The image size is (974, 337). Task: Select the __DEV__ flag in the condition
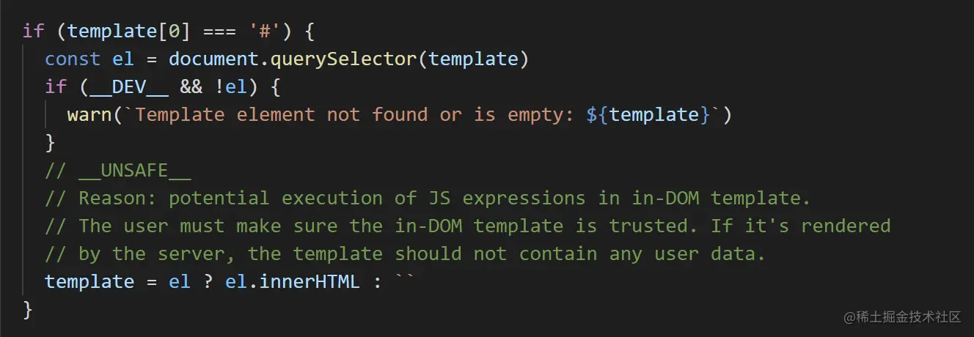(124, 86)
